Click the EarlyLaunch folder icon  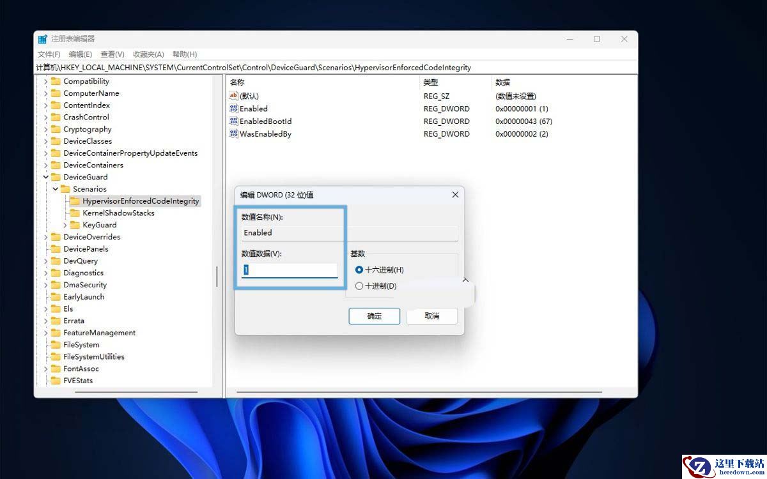tap(56, 297)
